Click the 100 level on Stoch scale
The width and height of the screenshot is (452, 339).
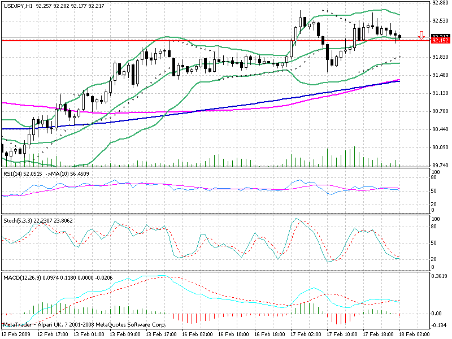pyautogui.click(x=436, y=219)
